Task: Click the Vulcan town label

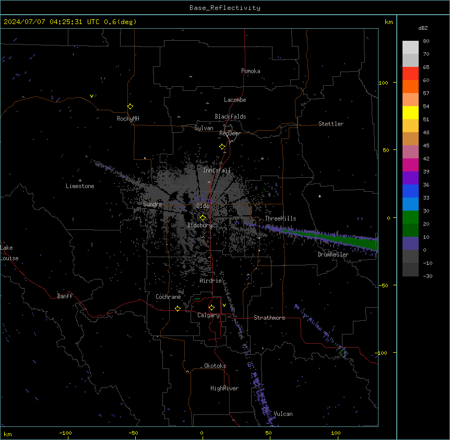Action: tap(283, 414)
